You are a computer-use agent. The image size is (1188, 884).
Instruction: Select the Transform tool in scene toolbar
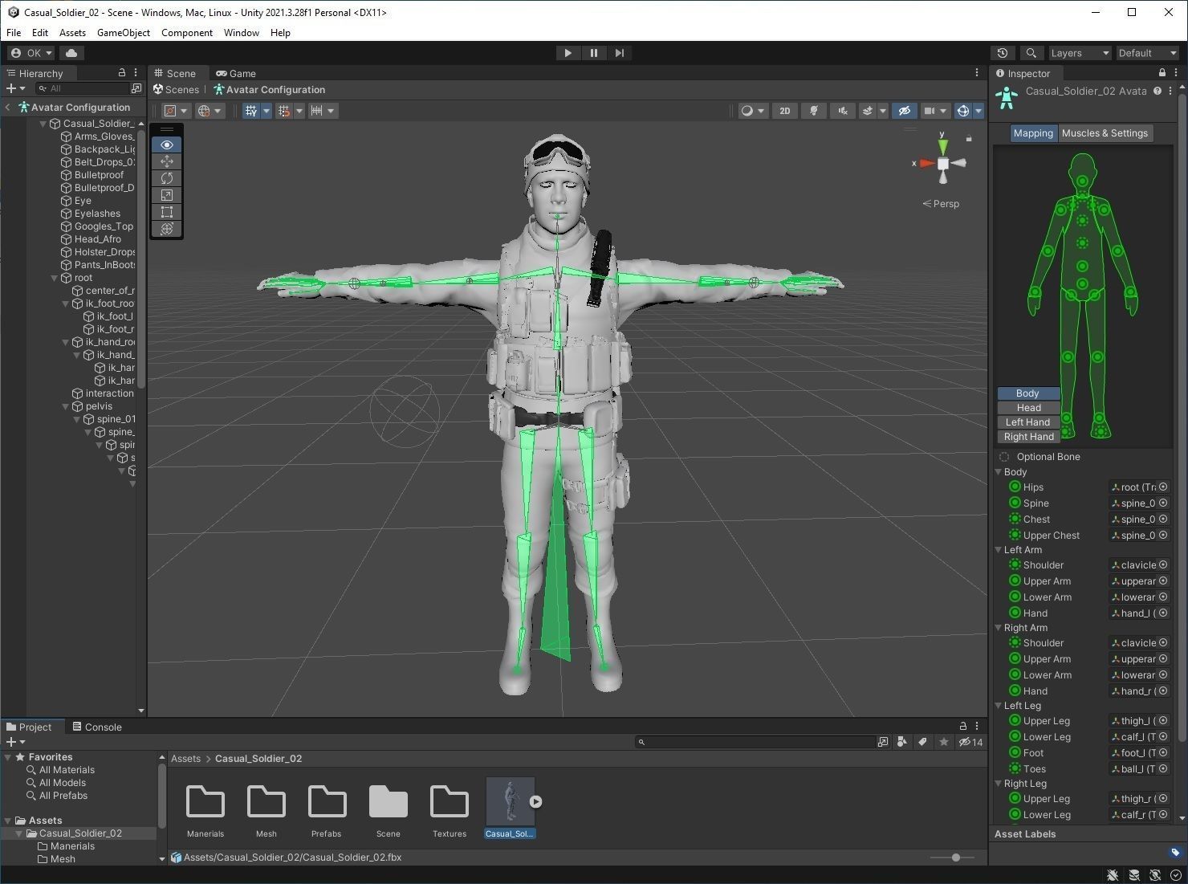(x=167, y=229)
